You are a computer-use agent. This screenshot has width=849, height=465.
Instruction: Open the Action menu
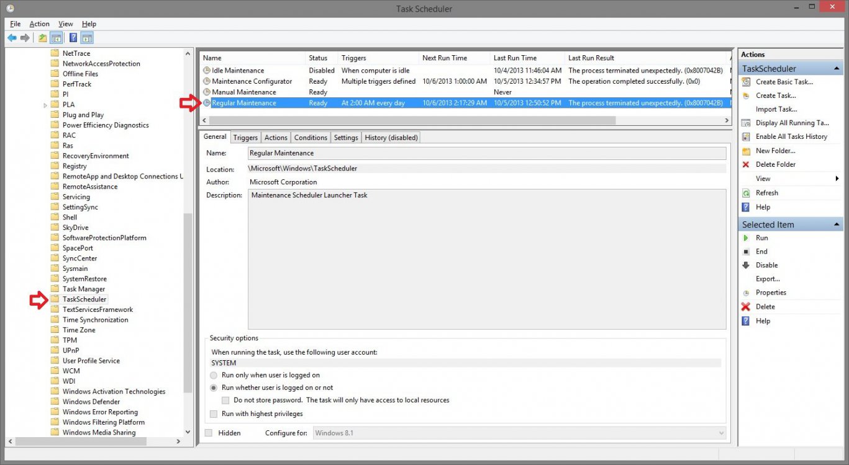(39, 24)
